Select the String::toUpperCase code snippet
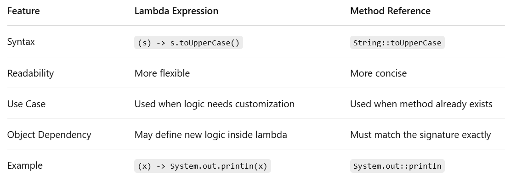505x182 pixels. [397, 43]
